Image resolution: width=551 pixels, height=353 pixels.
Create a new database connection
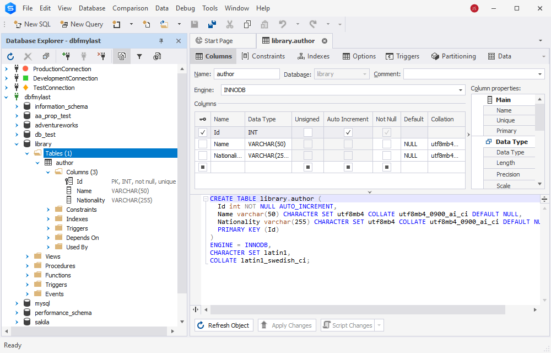tap(66, 56)
